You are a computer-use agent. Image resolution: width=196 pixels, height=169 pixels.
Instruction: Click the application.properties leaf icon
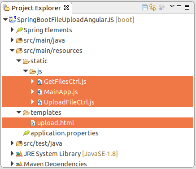pos(26,133)
